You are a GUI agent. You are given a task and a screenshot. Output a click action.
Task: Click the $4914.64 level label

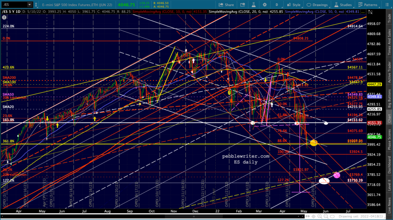(x=355, y=26)
